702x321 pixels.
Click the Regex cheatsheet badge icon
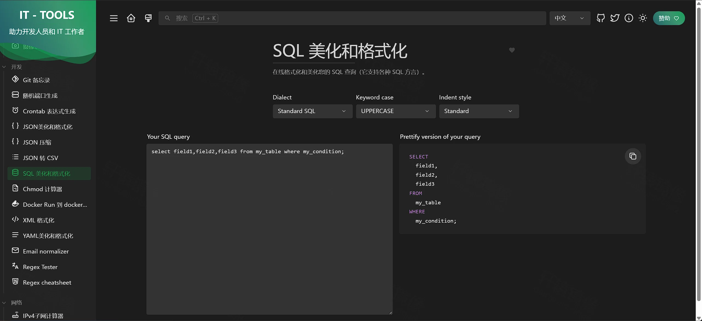(15, 282)
